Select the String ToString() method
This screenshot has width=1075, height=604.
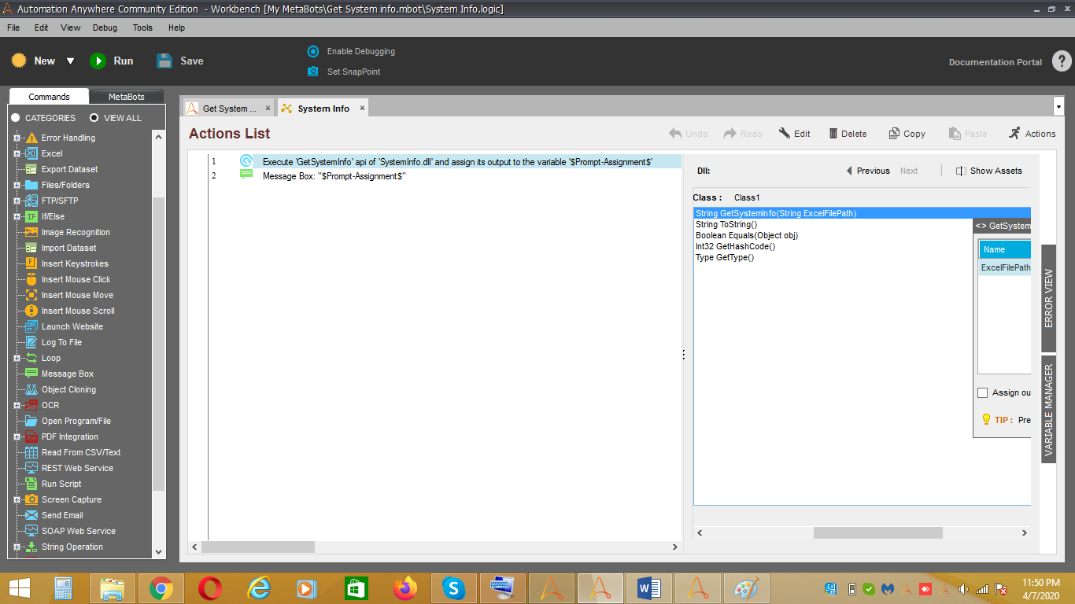pos(726,224)
